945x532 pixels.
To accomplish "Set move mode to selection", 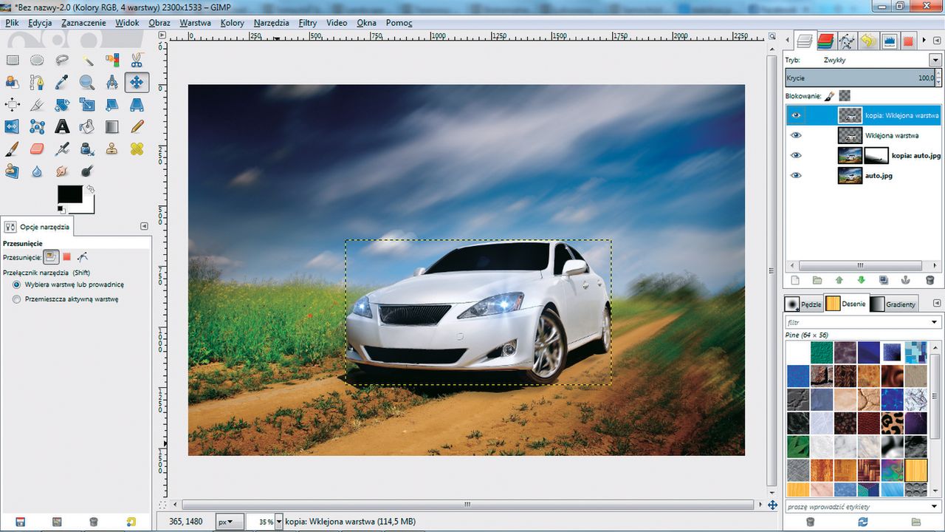I will point(66,257).
